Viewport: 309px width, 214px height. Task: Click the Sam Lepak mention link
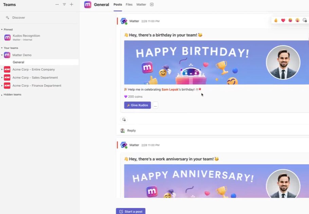point(170,89)
